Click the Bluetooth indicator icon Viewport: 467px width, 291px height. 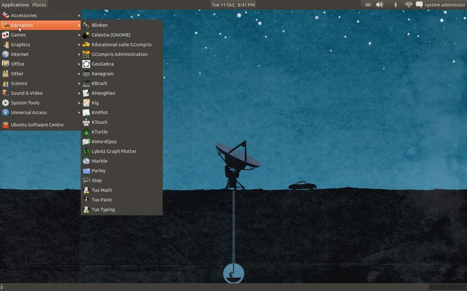pyautogui.click(x=395, y=5)
